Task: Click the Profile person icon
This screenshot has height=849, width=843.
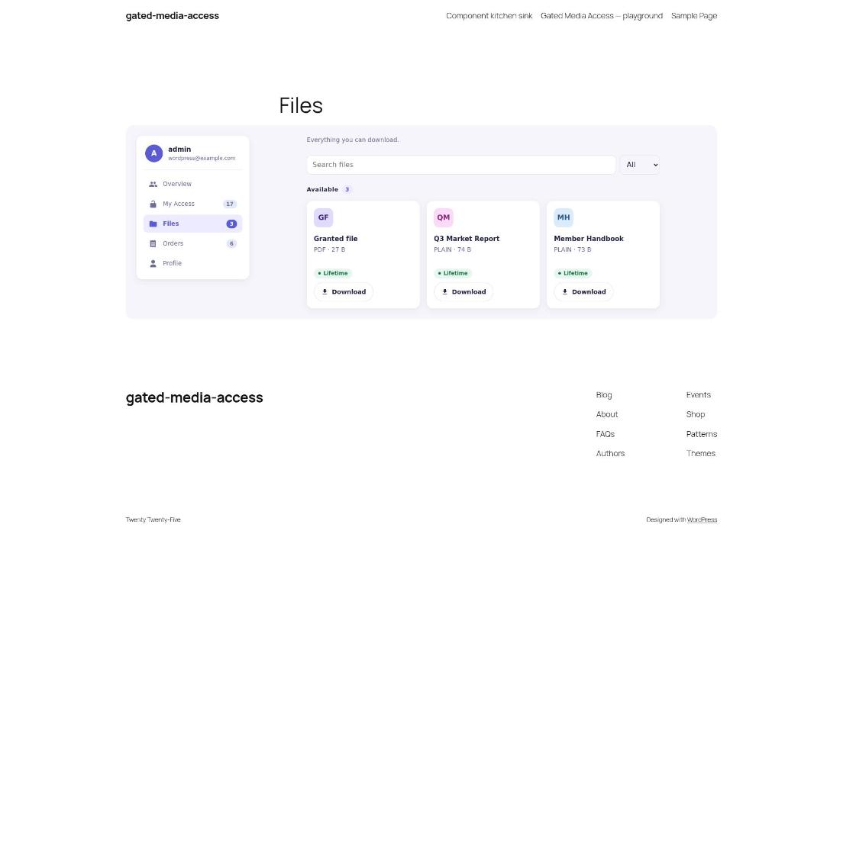Action: point(153,264)
